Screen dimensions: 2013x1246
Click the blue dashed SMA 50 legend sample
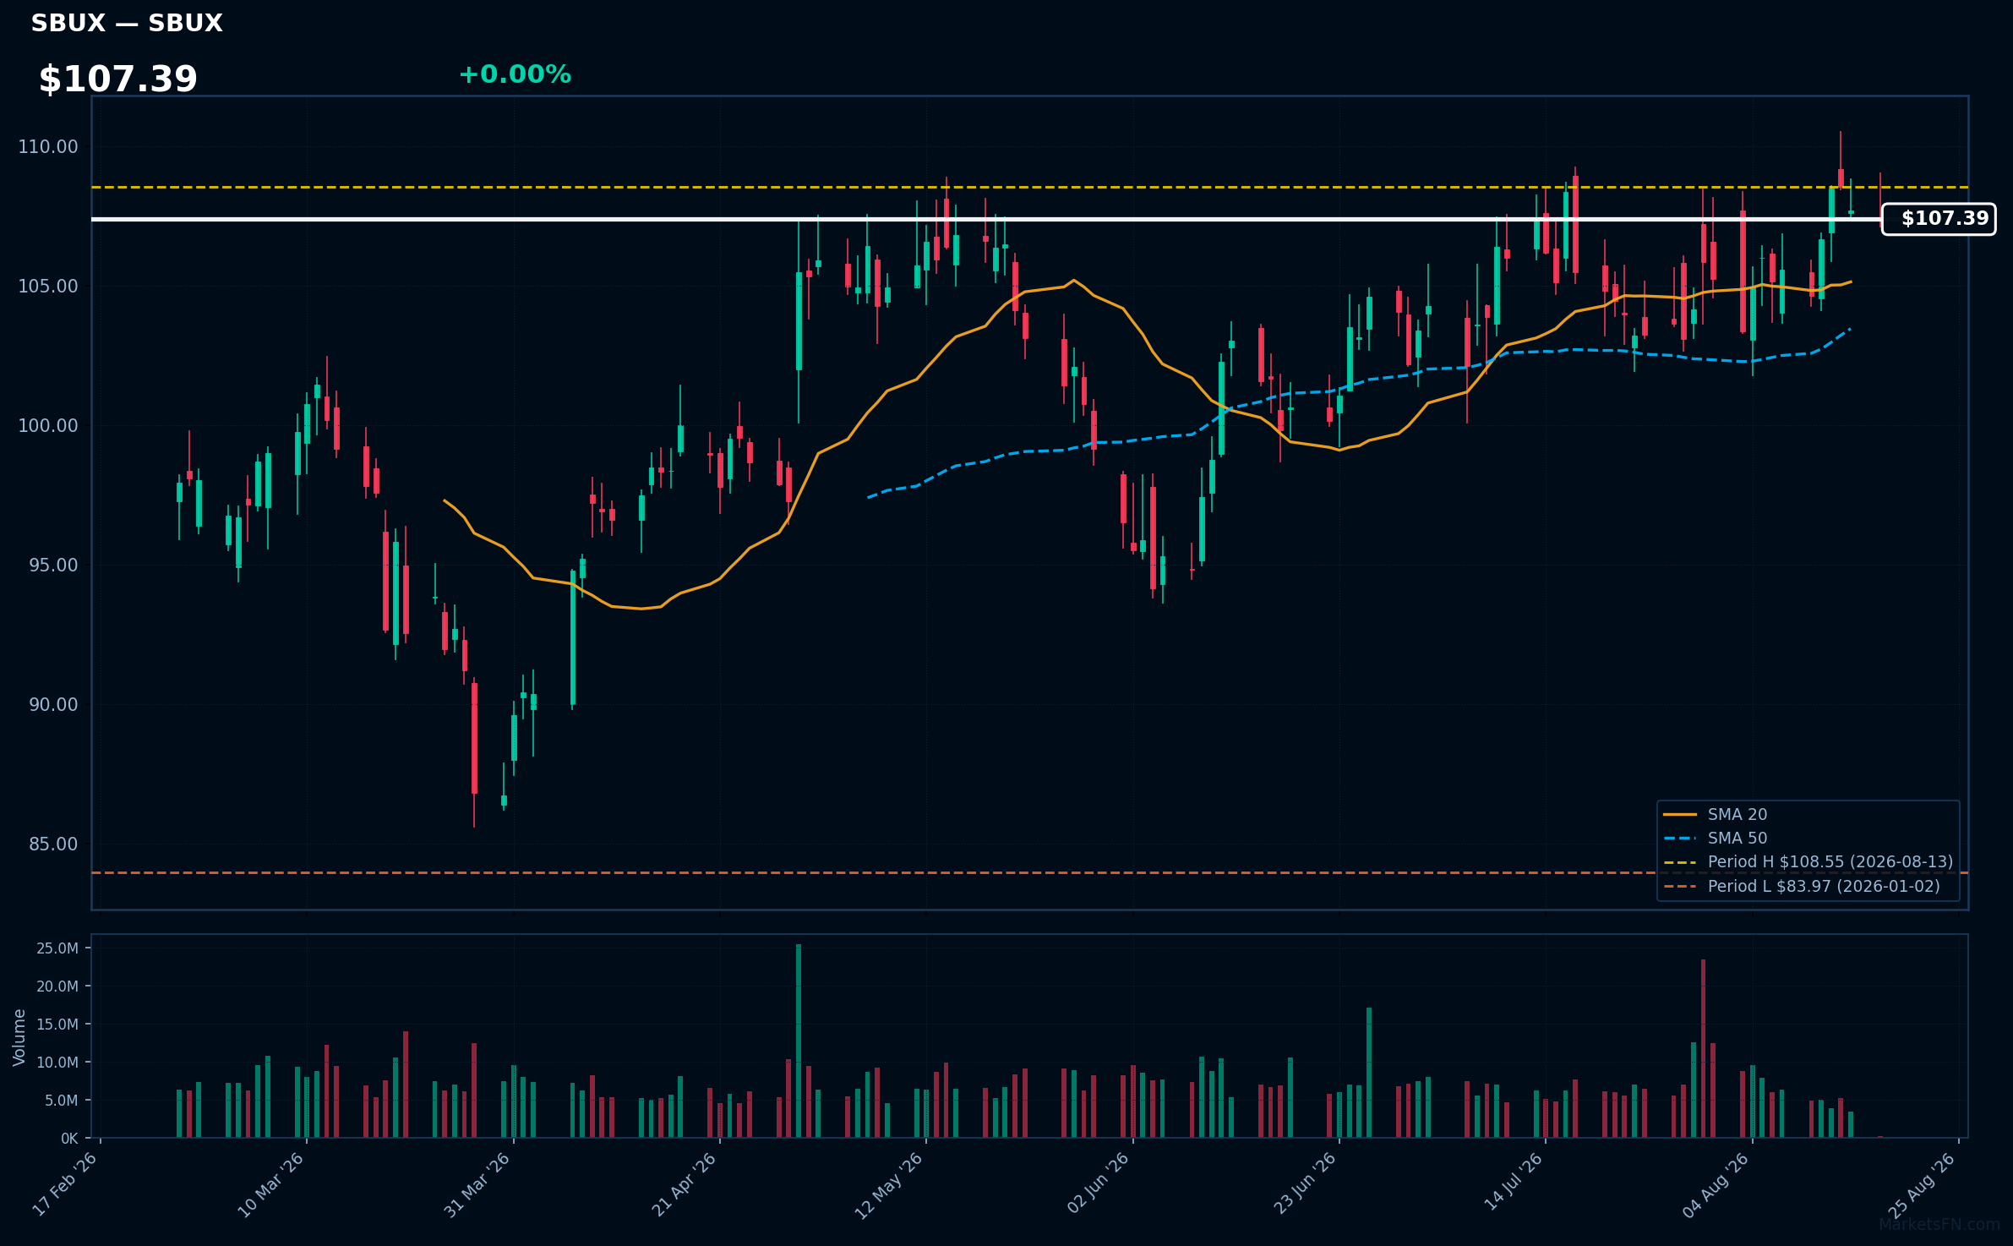[x=1680, y=839]
